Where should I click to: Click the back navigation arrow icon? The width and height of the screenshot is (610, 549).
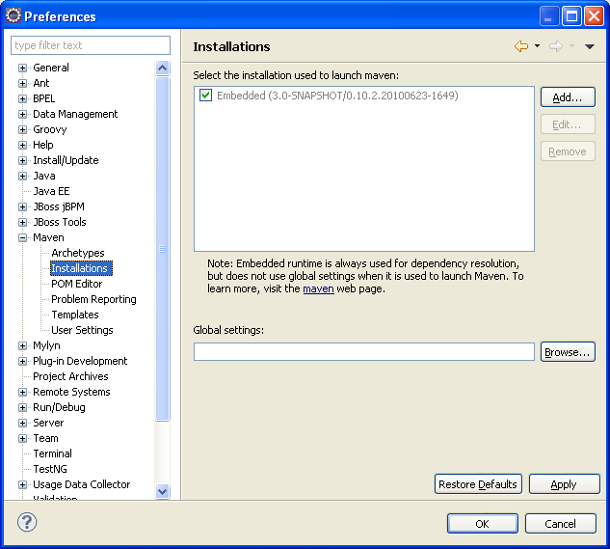tap(521, 46)
